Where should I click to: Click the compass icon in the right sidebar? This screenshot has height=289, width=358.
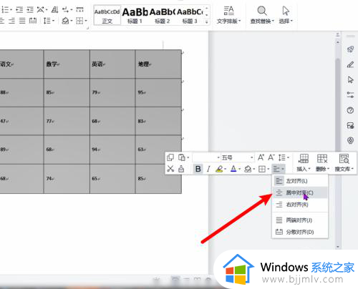[x=350, y=140]
